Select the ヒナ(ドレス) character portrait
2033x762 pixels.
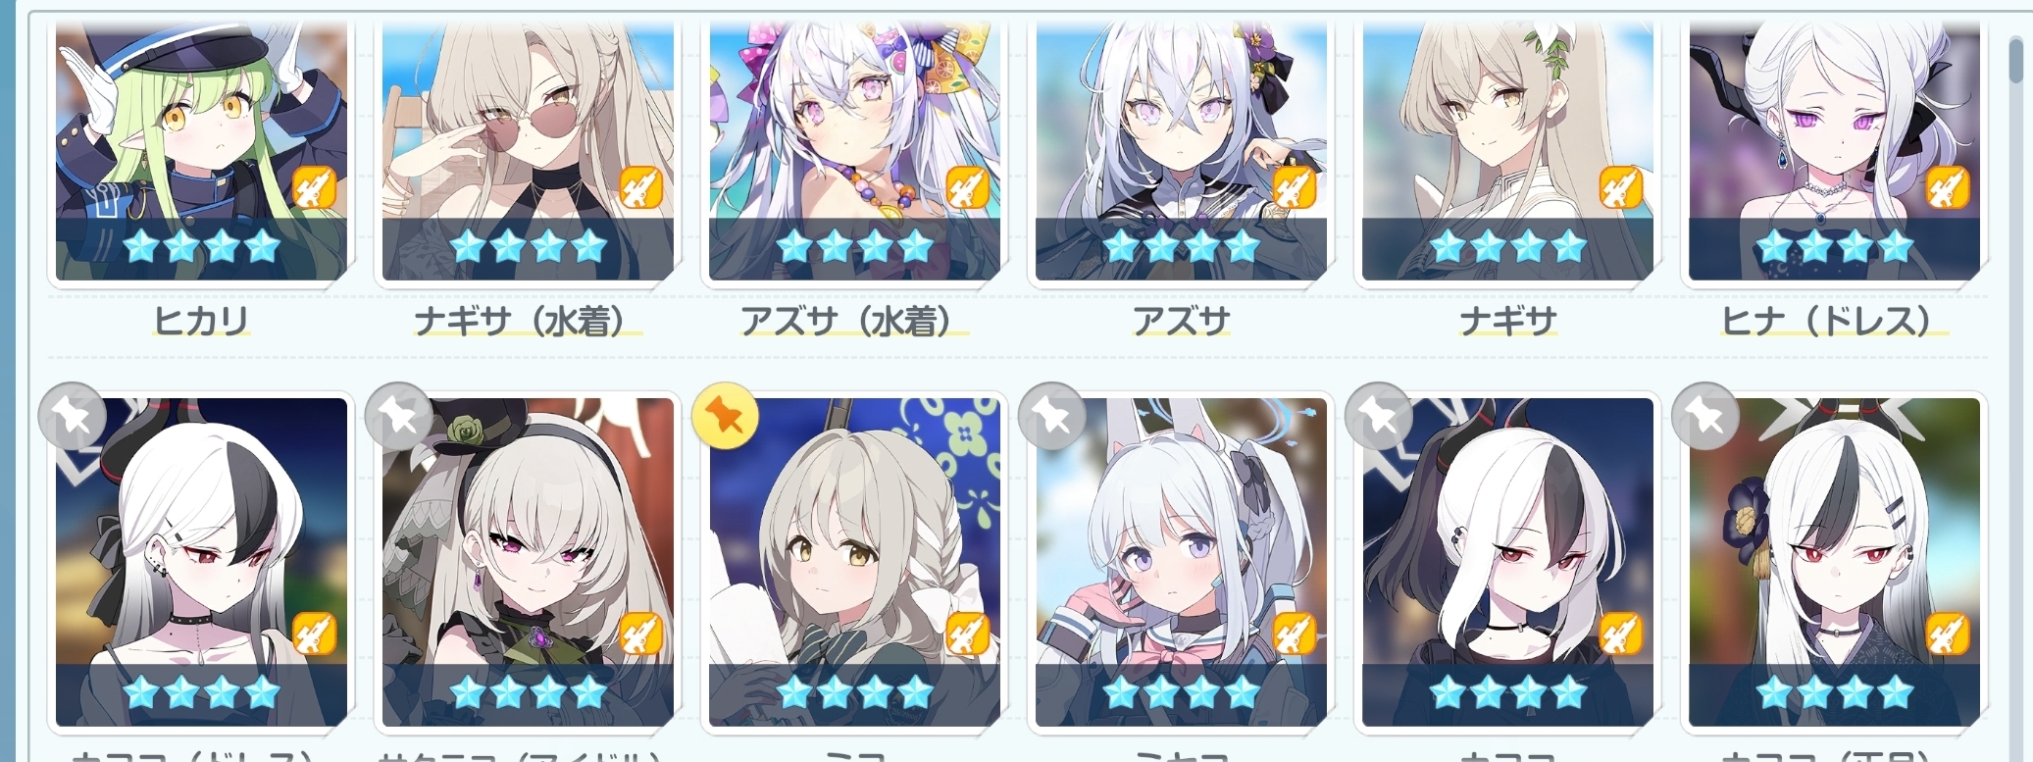pyautogui.click(x=1834, y=152)
